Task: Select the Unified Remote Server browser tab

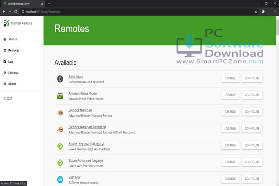Action: [x=23, y=4]
